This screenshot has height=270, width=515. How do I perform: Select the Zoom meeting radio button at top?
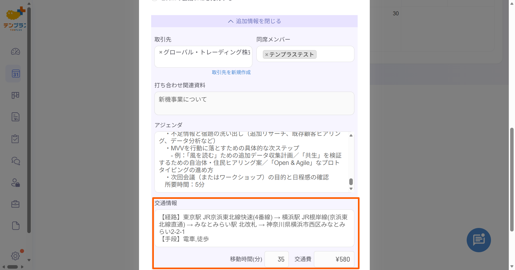(x=155, y=1)
